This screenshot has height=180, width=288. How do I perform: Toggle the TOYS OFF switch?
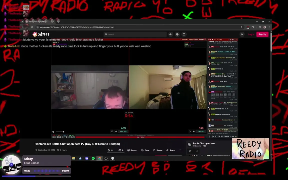tap(64, 136)
